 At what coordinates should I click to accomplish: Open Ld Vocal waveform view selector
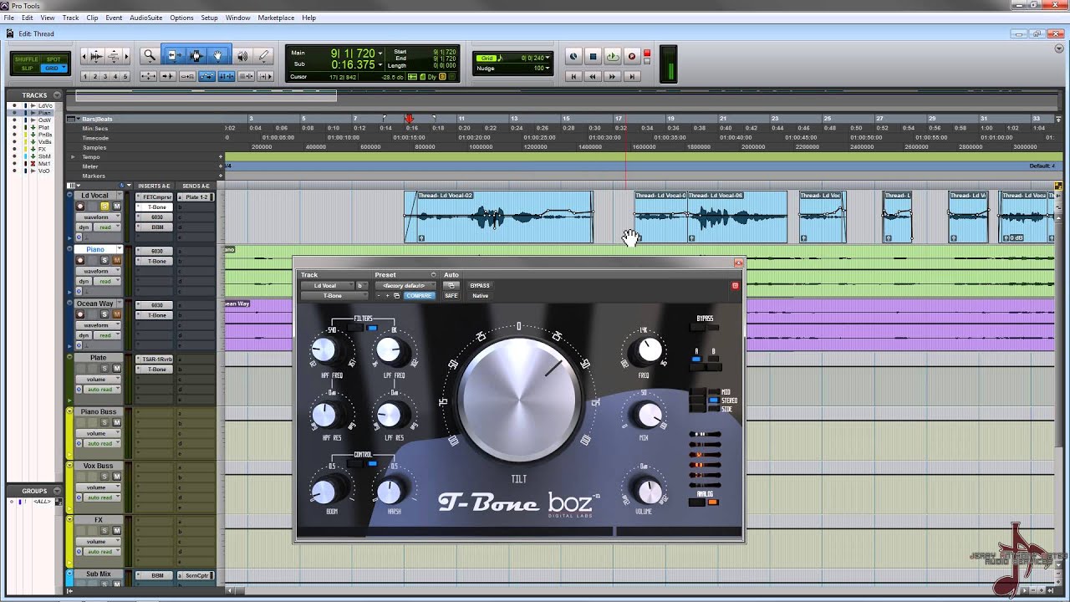(99, 217)
